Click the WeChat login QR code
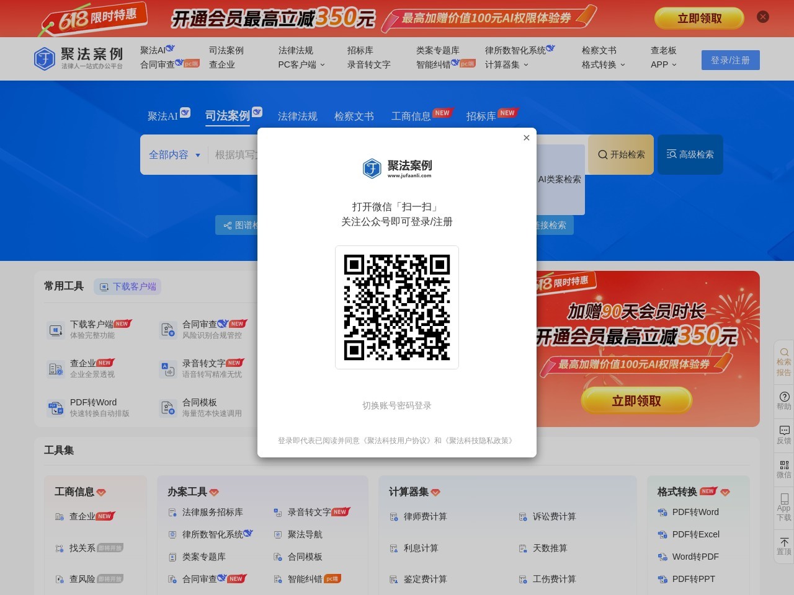This screenshot has height=595, width=794. (x=397, y=307)
